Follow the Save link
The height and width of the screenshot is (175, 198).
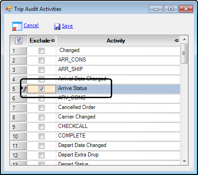tap(67, 26)
